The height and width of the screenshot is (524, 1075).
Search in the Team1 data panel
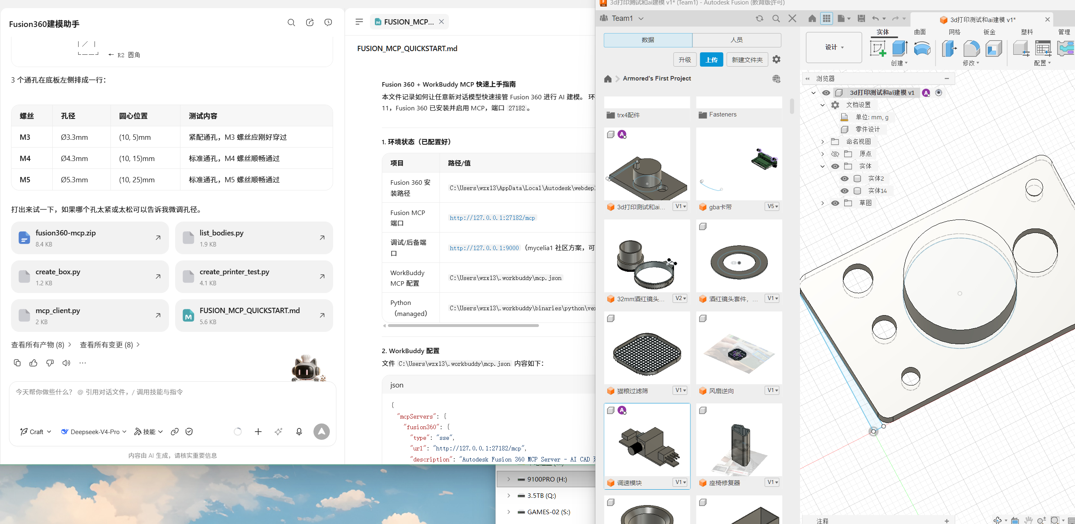[776, 18]
